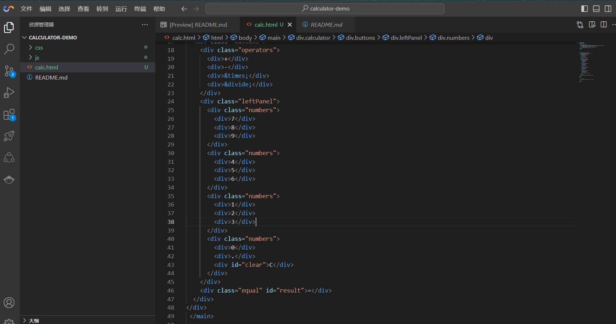Go forward using the right arrow
This screenshot has width=616, height=324.
[x=196, y=9]
